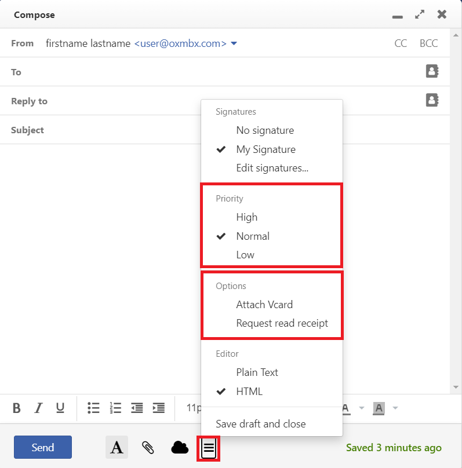Image resolution: width=462 pixels, height=468 pixels.
Task: Open address book for To field
Action: click(432, 71)
